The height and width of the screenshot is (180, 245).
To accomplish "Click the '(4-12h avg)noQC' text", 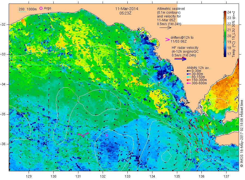I will [185, 52].
